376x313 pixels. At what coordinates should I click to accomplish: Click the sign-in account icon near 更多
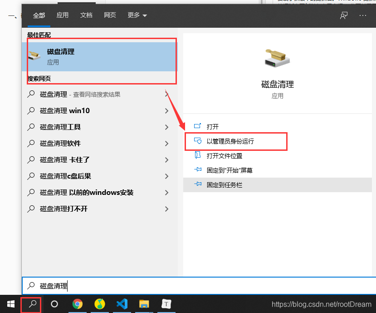343,15
